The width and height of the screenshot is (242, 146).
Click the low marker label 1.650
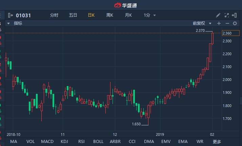pyautogui.click(x=136, y=124)
